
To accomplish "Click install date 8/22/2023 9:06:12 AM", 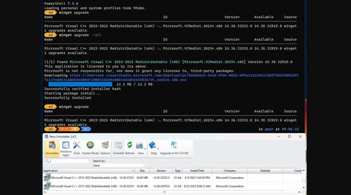I will click(x=197, y=186).
